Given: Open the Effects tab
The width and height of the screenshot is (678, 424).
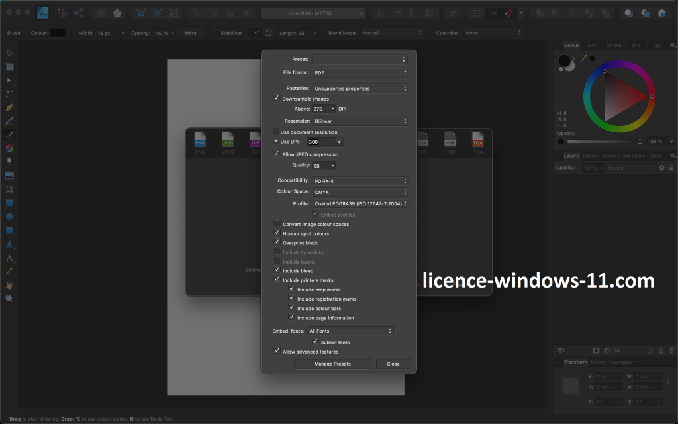Looking at the screenshot, I should (591, 156).
